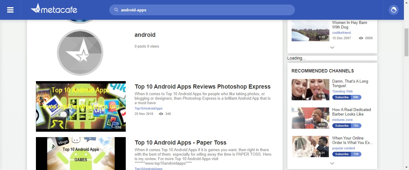Screen dimensions: 409x170
Task: Open the hamburger menu icon
Action: click(10, 10)
